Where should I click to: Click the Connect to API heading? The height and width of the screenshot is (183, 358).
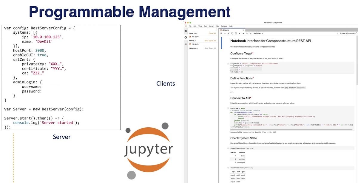[x=241, y=98]
